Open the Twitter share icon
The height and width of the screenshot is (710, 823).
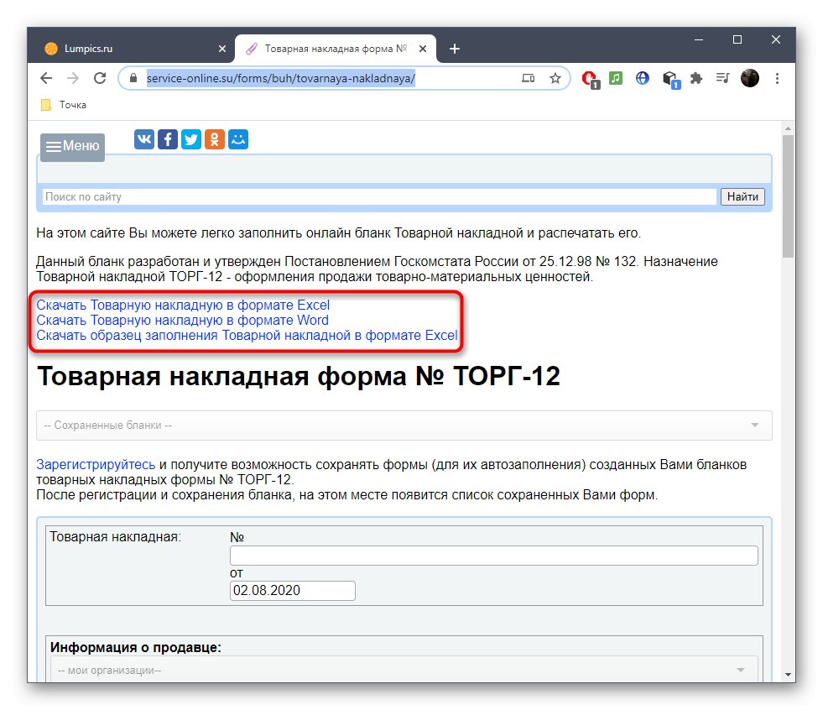pos(190,139)
